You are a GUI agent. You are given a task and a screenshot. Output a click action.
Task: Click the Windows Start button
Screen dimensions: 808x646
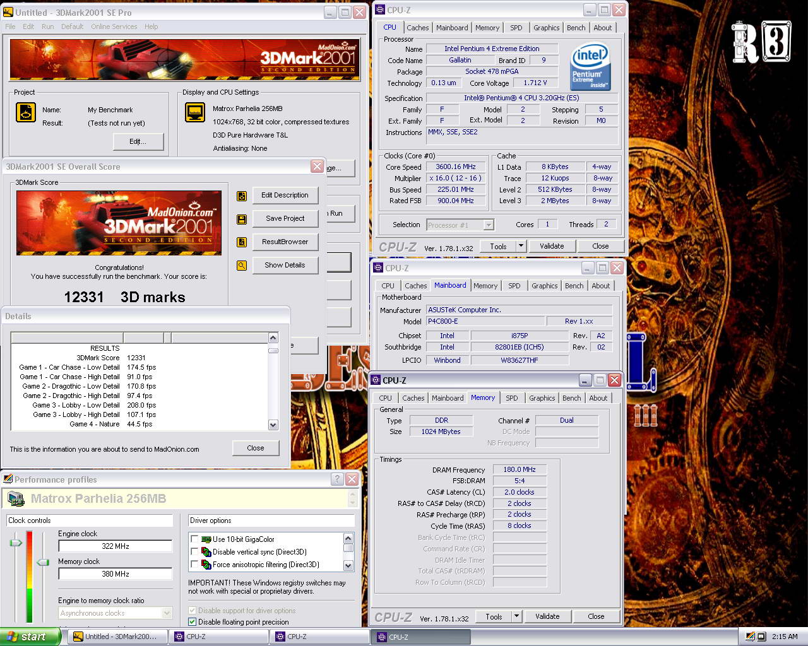(30, 637)
